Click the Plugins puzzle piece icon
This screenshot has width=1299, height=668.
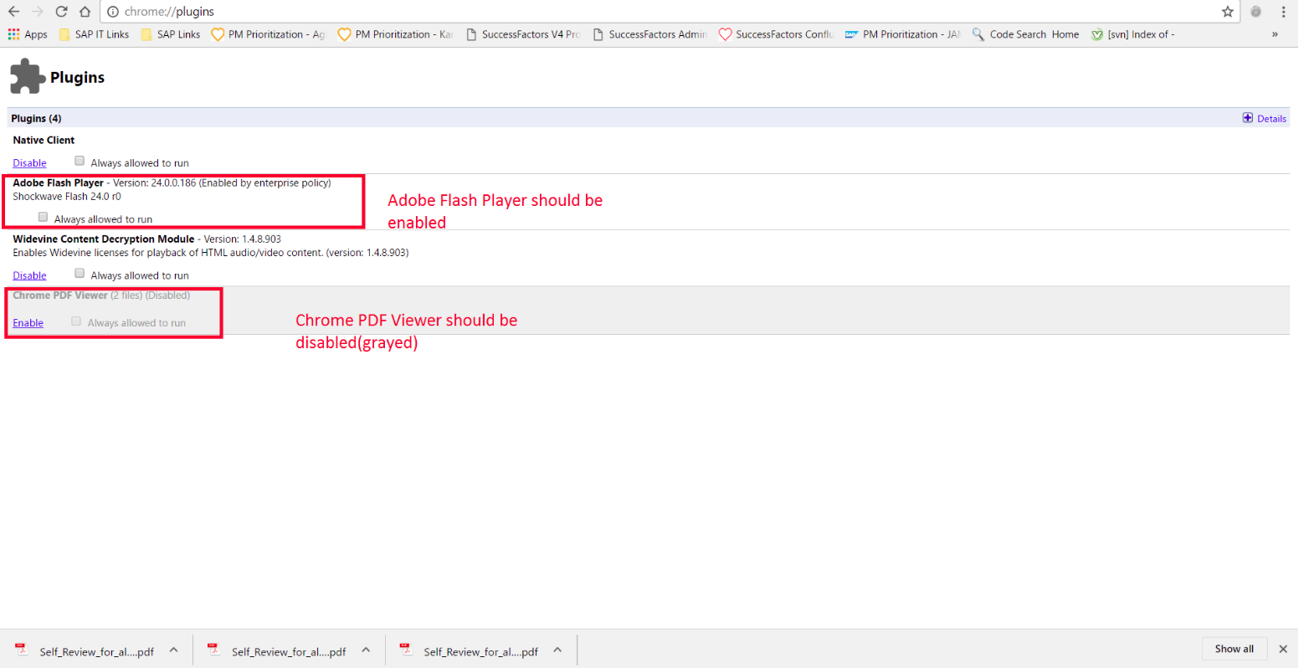tap(27, 76)
